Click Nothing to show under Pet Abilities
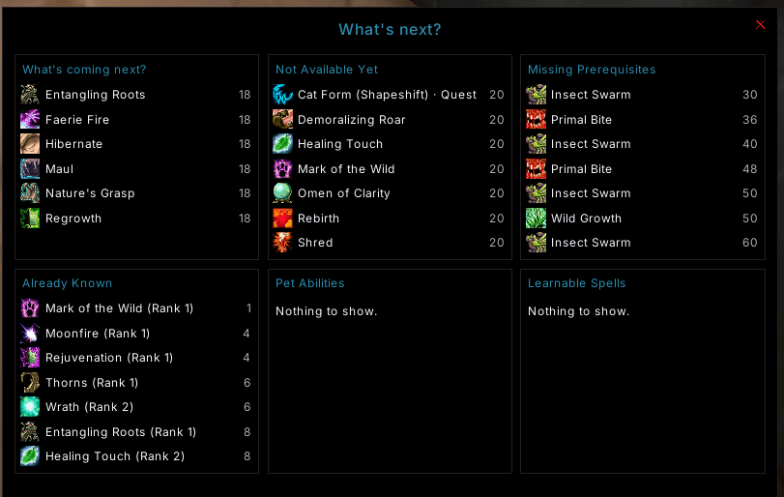 pyautogui.click(x=326, y=311)
